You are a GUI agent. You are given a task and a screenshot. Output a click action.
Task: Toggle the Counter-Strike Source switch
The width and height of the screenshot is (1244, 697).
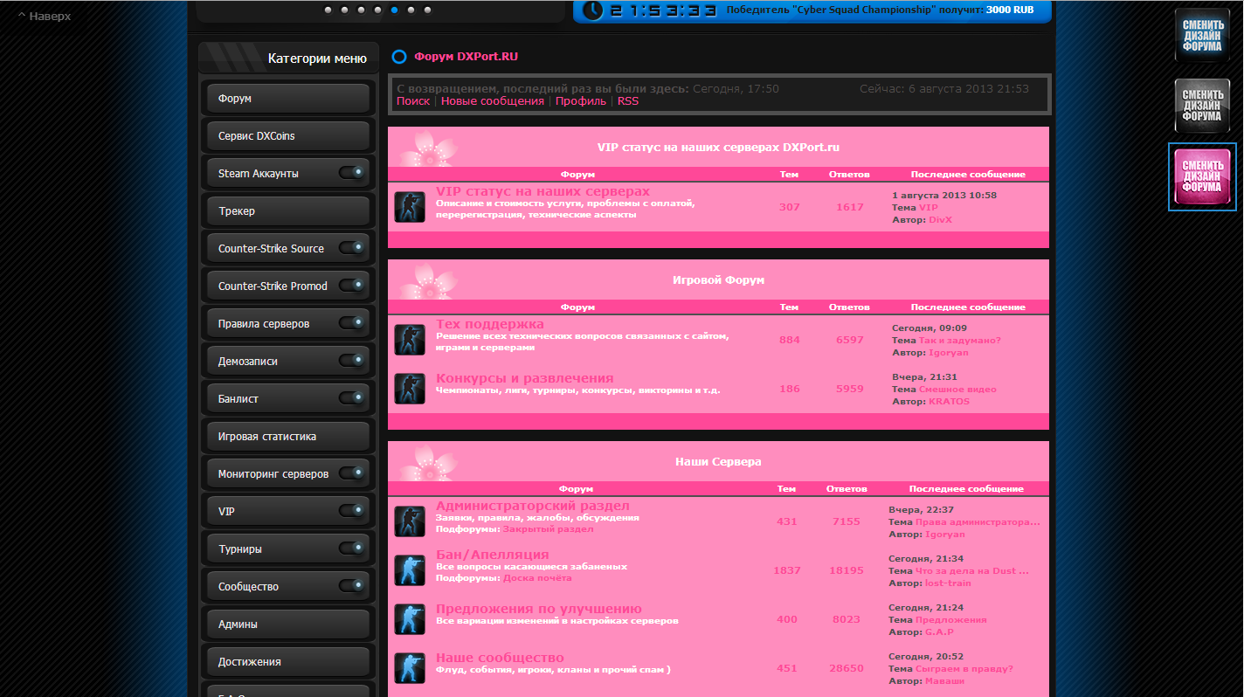(351, 248)
